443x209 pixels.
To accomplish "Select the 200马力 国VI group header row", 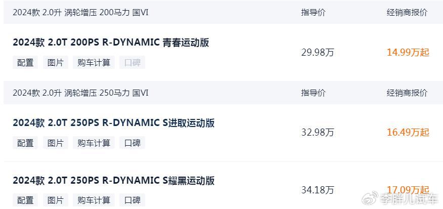I will tap(223, 13).
